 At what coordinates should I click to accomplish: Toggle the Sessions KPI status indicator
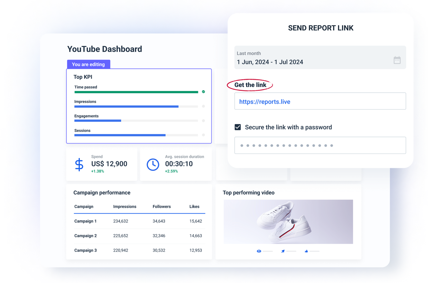pos(203,135)
